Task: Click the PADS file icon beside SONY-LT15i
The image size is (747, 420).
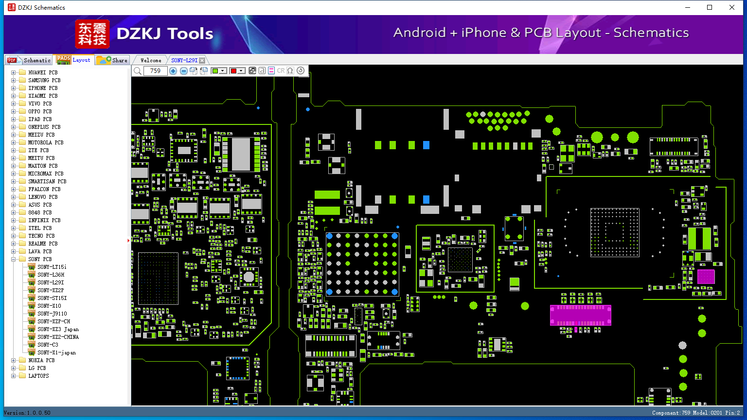Action: point(32,267)
